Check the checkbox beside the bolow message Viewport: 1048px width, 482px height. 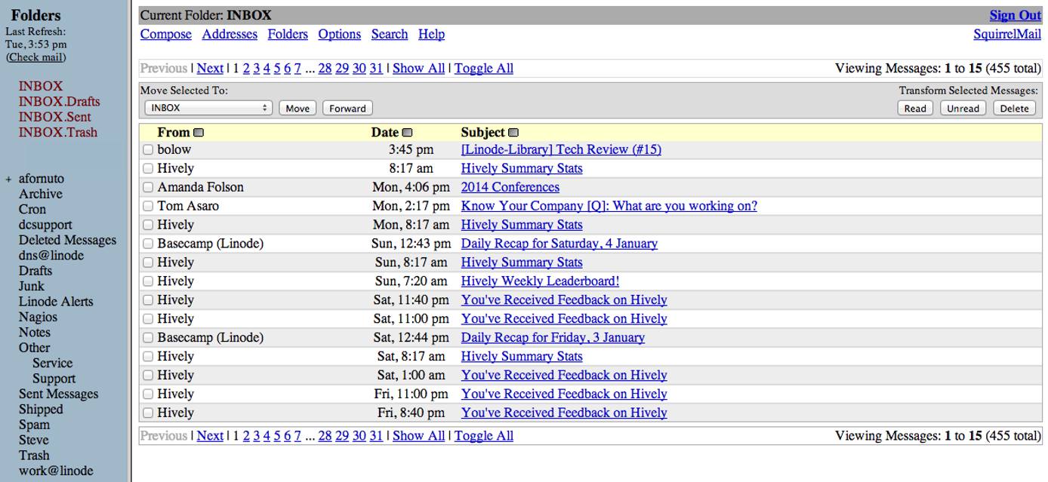tap(148, 149)
